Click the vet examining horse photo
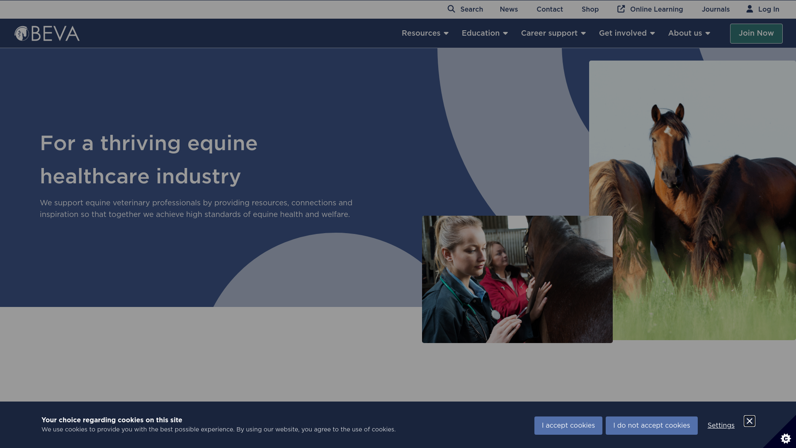The image size is (796, 448). tap(517, 279)
